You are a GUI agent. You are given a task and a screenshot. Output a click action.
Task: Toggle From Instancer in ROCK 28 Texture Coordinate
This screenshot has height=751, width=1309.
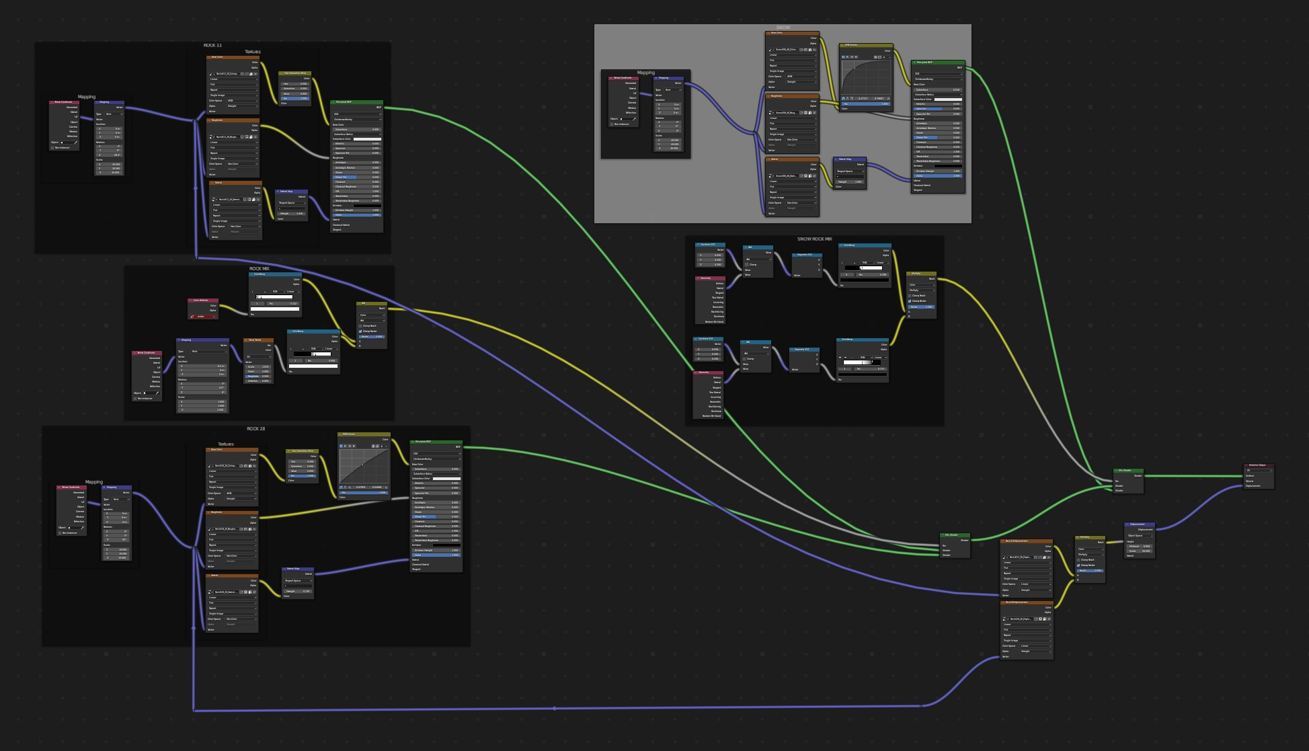point(60,533)
